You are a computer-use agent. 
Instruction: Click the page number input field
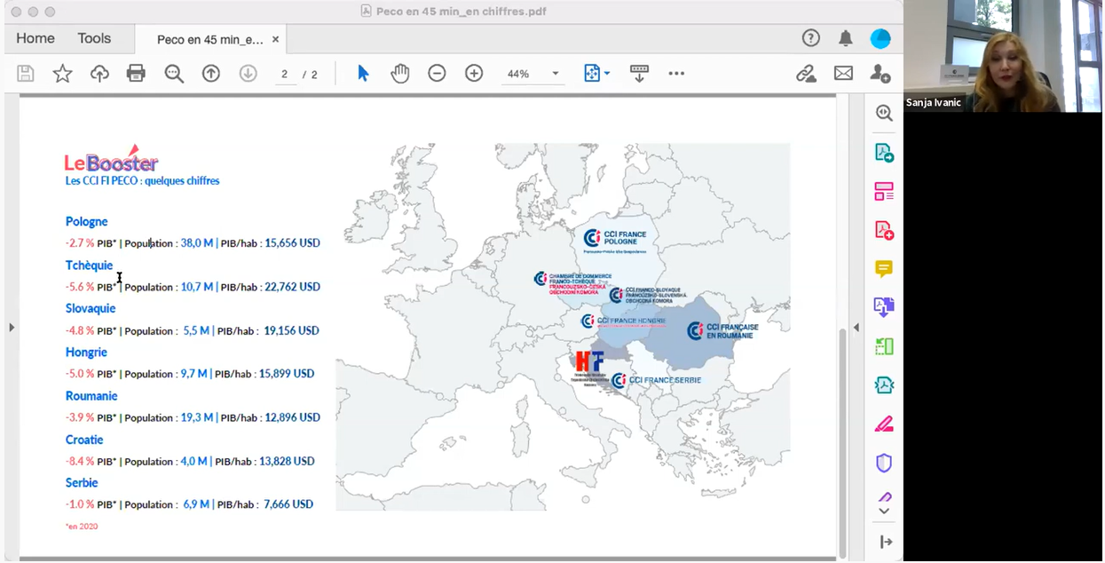pos(284,74)
